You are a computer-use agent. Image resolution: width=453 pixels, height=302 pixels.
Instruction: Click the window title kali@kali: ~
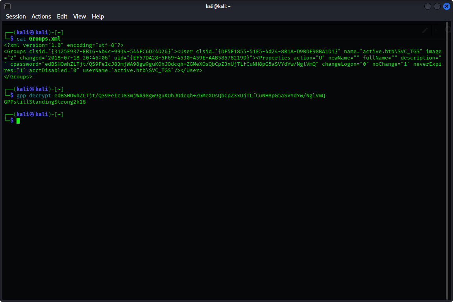218,6
